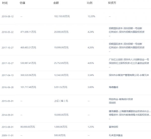The image size is (151, 139).
Task: Select the amount 上亿(级)元
Action: tap(61, 101)
